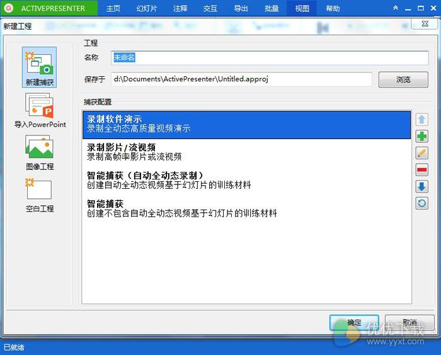Select the 新建捕获 project type icon

[x=39, y=67]
